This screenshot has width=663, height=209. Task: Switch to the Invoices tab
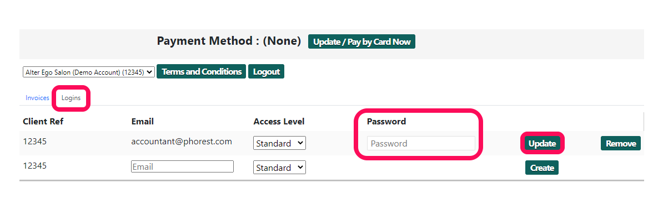click(37, 98)
